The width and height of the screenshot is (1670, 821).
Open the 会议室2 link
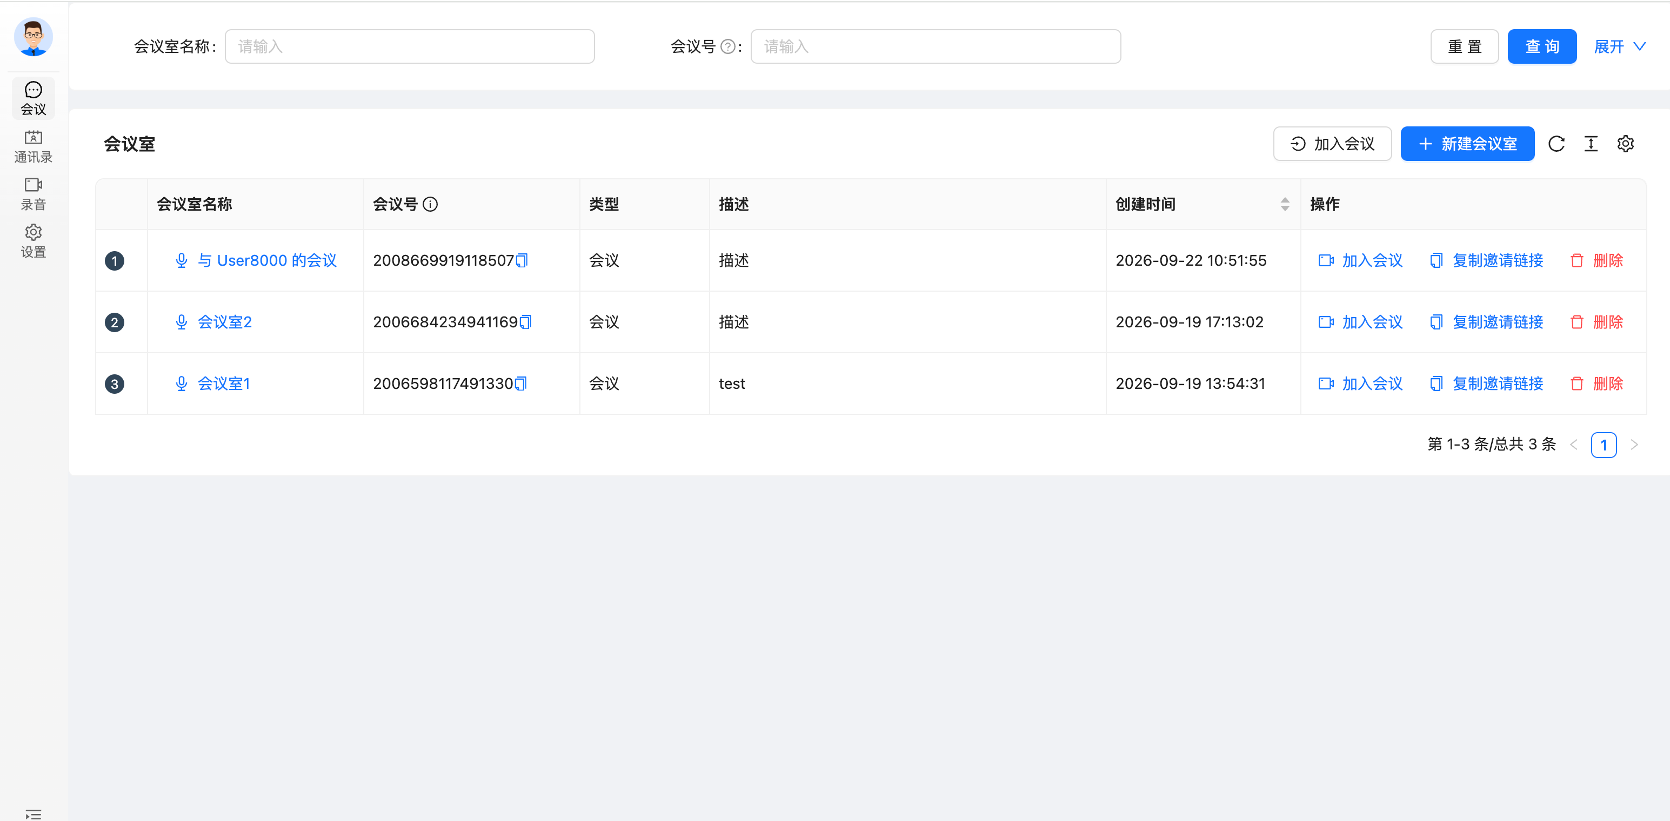224,322
